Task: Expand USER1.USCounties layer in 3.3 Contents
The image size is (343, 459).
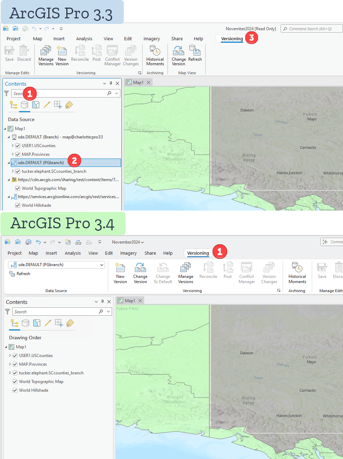Action: point(13,146)
